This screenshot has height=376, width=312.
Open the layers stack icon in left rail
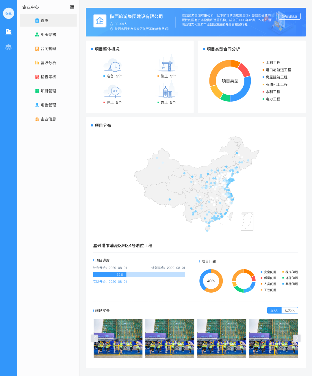click(x=8, y=47)
